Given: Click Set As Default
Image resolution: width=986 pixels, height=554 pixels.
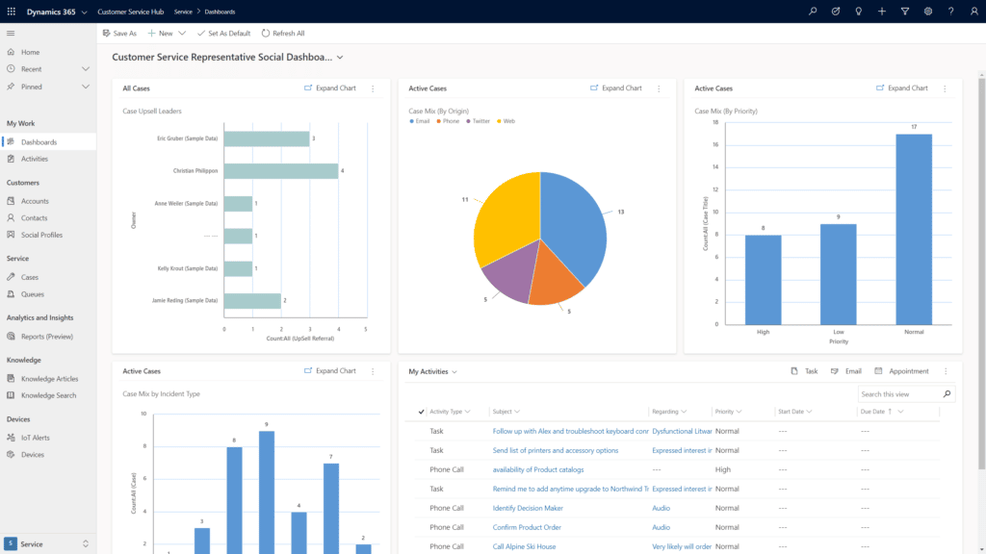Looking at the screenshot, I should coord(223,34).
